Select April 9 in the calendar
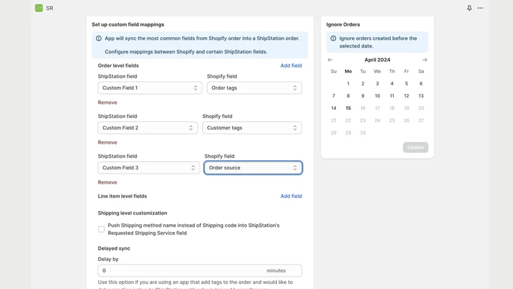Screen dimensions: 513x289 (x=363, y=96)
